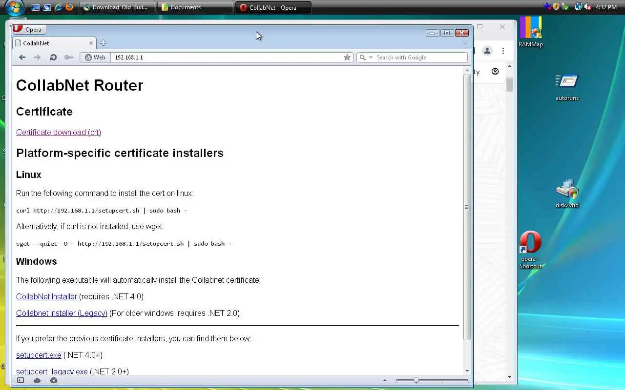Launch Internet Explorer from quick launch
The width and height of the screenshot is (625, 390).
[58, 7]
